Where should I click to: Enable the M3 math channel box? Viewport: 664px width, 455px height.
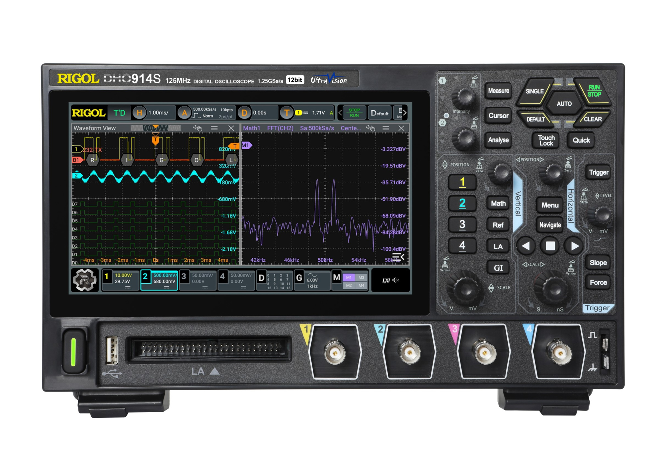pos(361,277)
